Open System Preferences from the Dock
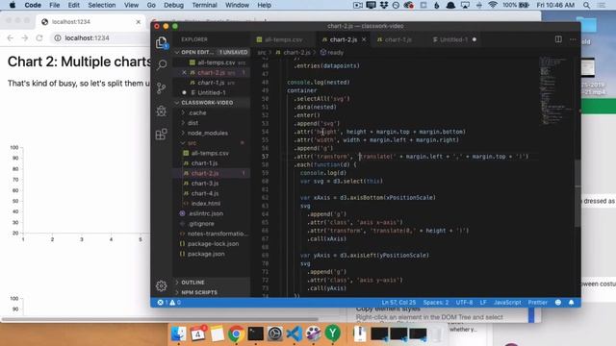Image resolution: width=616 pixels, height=346 pixels. 274,334
